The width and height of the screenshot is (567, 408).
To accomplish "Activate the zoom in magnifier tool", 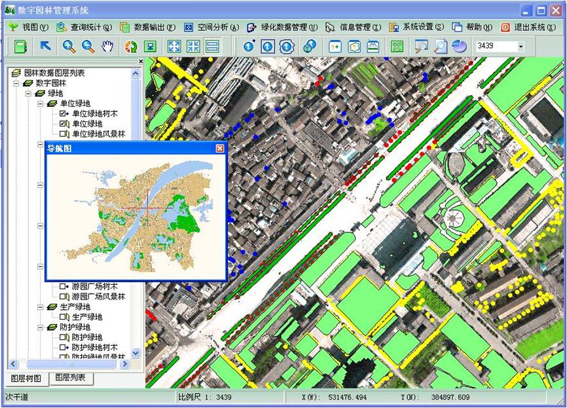I will coord(69,46).
